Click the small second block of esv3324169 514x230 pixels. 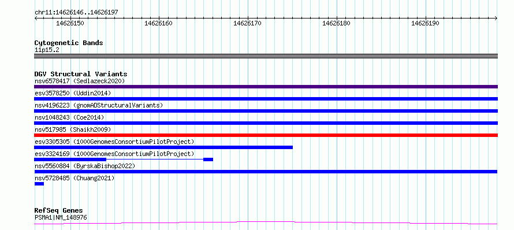(x=208, y=159)
